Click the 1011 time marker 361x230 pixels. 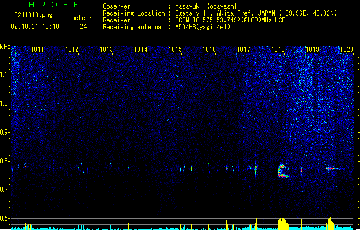(x=37, y=49)
